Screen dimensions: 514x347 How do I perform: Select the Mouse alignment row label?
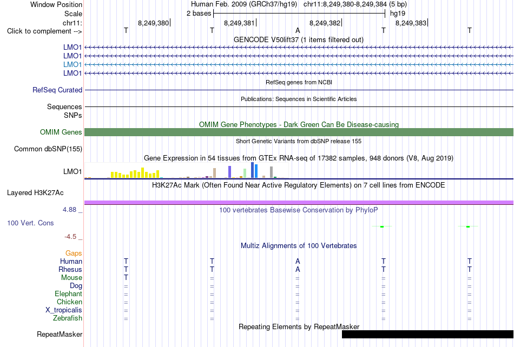[71, 278]
